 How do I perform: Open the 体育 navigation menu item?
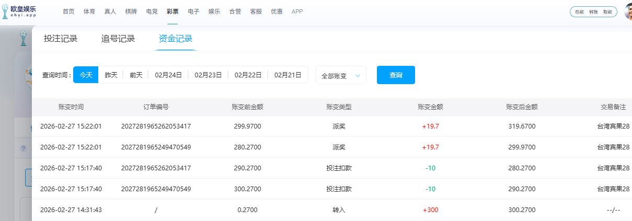pos(89,11)
